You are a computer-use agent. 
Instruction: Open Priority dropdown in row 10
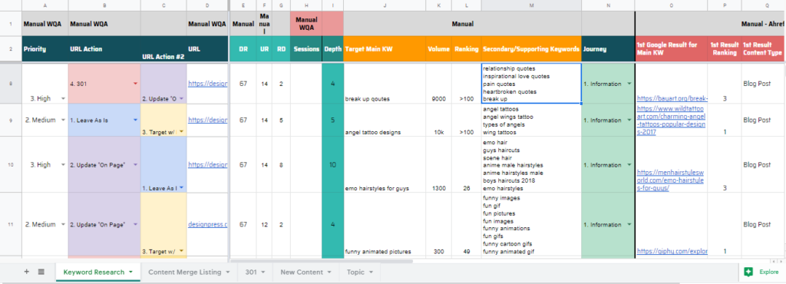click(x=63, y=165)
